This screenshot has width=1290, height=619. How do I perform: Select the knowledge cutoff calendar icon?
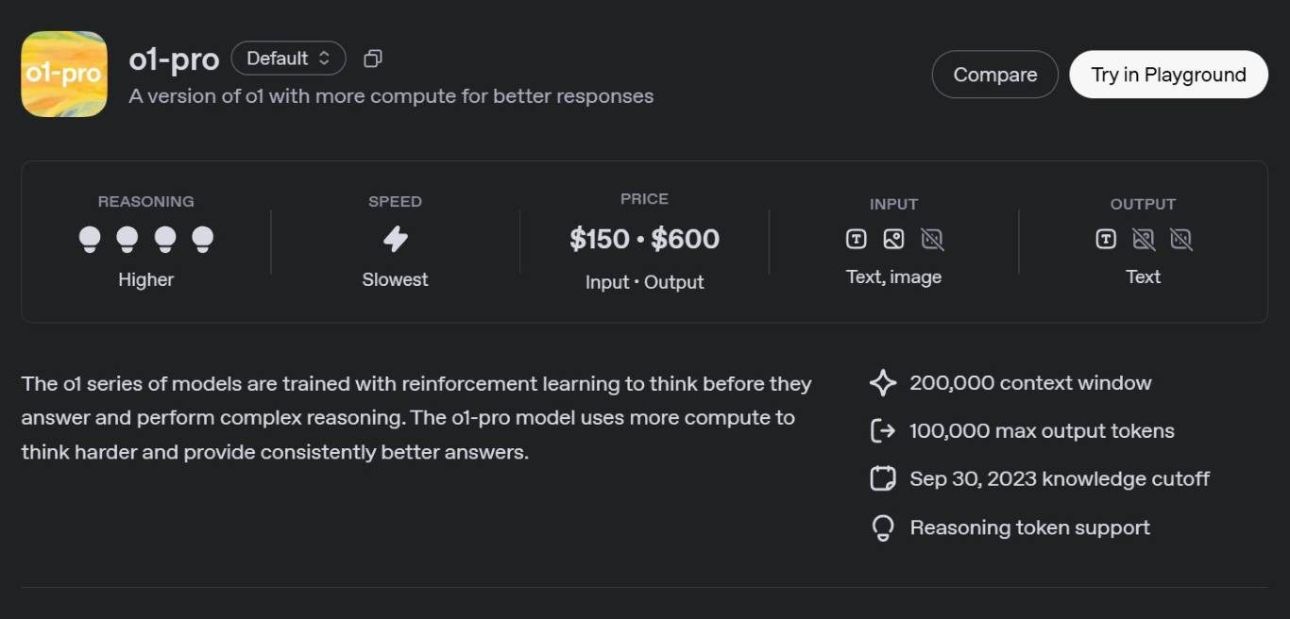click(882, 478)
